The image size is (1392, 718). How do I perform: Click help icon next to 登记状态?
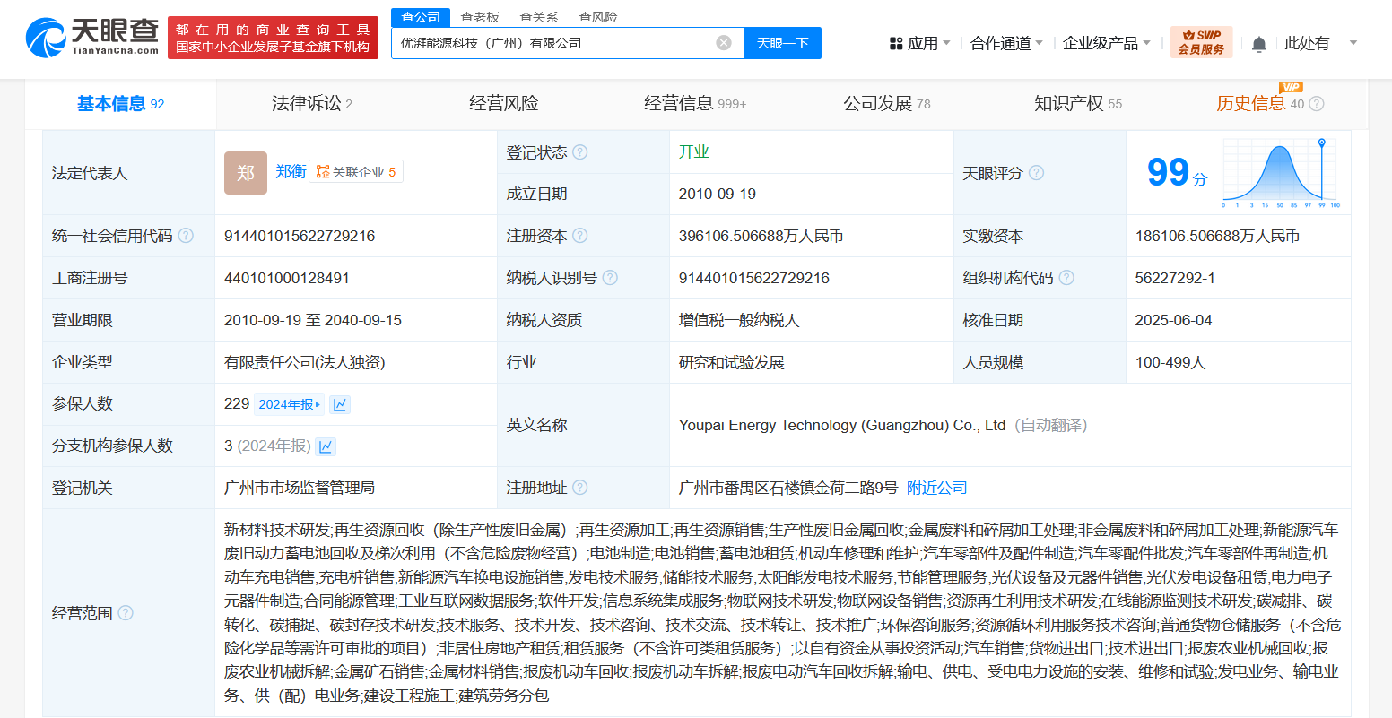(x=580, y=152)
